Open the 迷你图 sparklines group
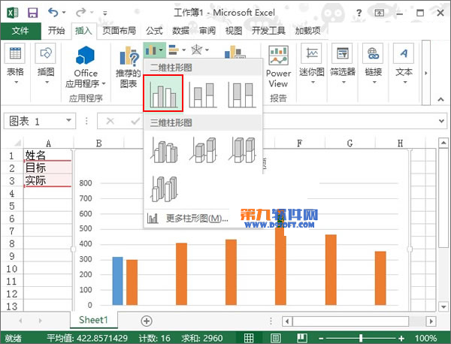 (312, 64)
